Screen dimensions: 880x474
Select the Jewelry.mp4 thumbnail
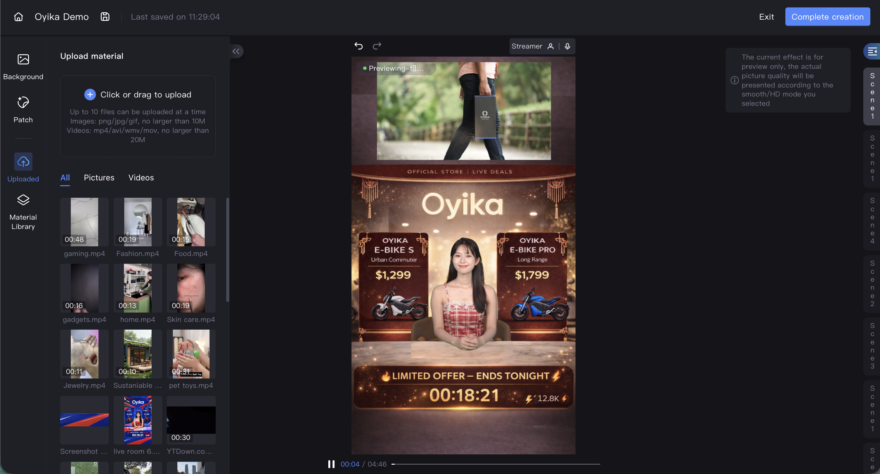click(84, 354)
